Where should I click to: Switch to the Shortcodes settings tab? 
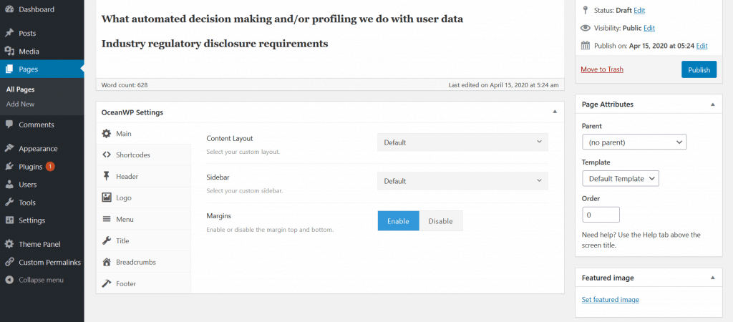click(x=132, y=155)
